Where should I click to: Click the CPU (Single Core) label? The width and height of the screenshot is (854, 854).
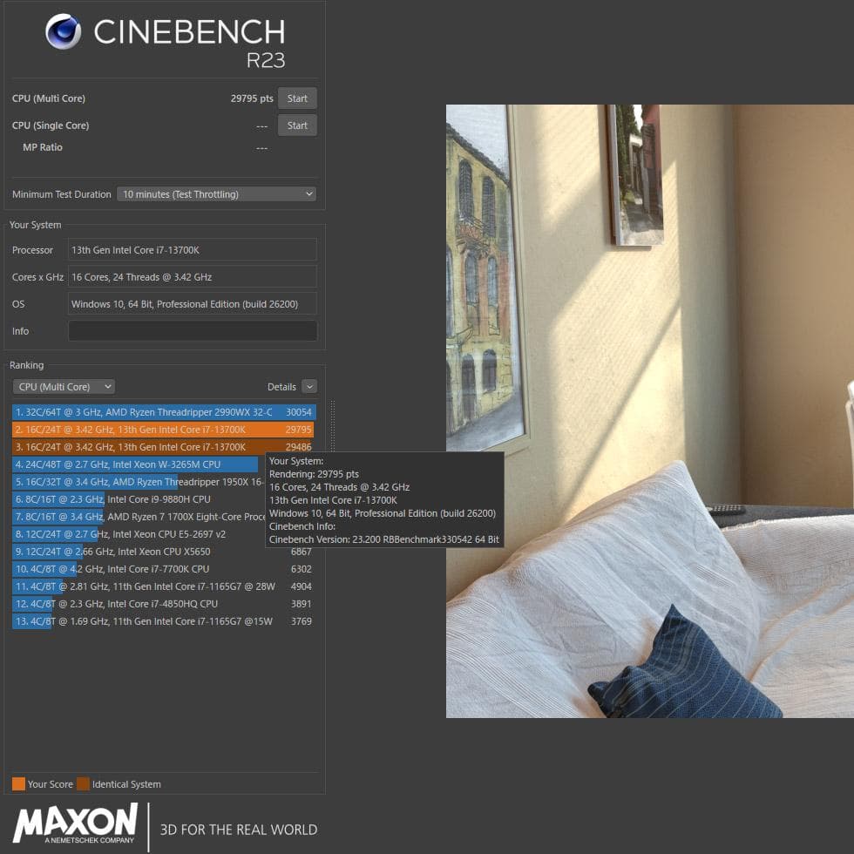pos(51,125)
